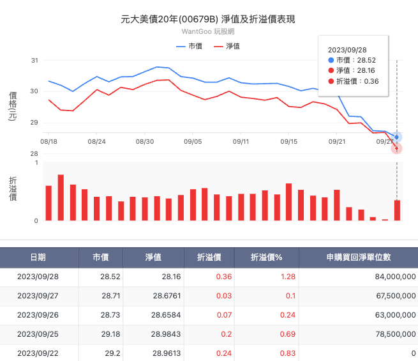Image resolution: width=418 pixels, height=361 pixels.
Task: Sort table by the 淨值 column header
Action: coord(153,257)
